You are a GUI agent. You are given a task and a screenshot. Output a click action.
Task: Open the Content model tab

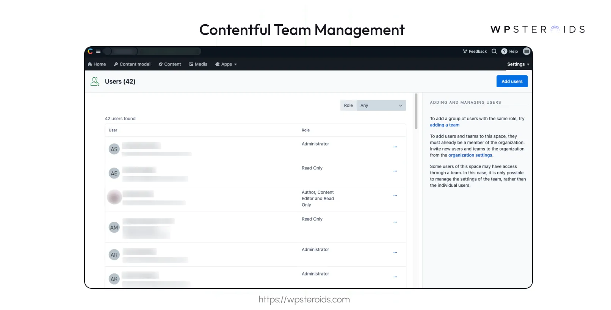[132, 64]
